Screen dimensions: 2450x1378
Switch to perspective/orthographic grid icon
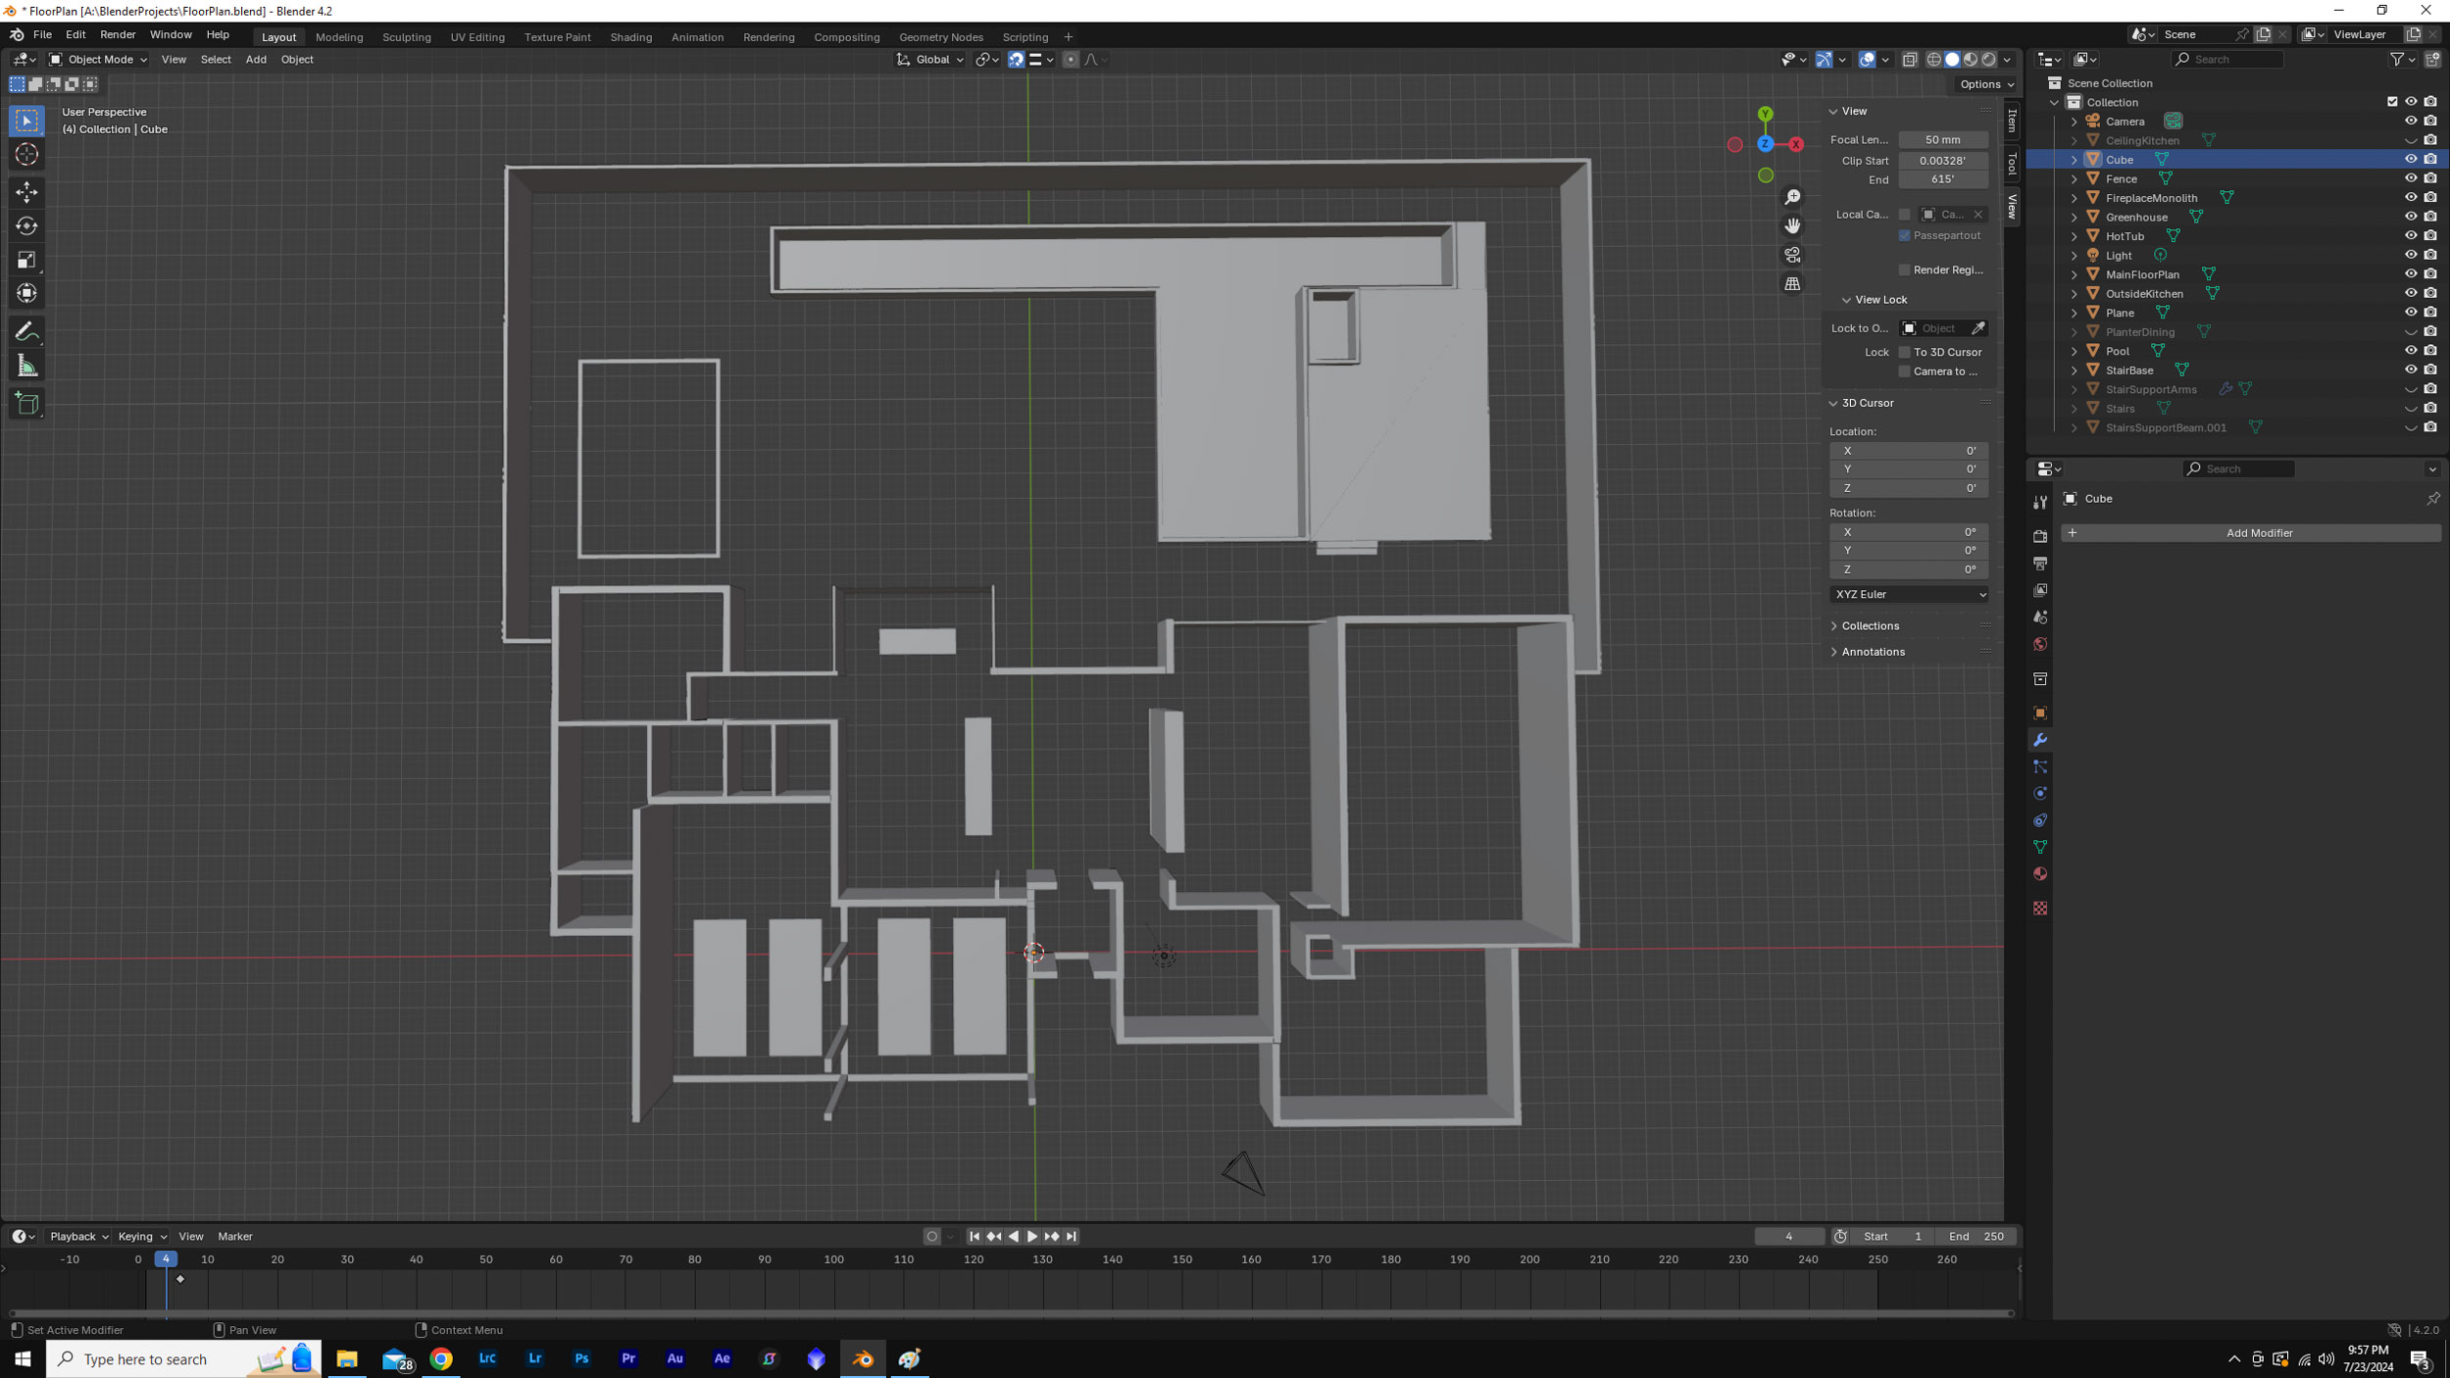[x=1792, y=283]
